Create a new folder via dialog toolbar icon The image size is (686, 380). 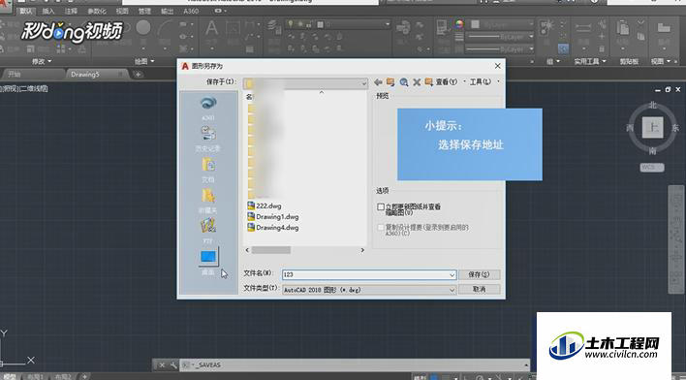pos(428,81)
